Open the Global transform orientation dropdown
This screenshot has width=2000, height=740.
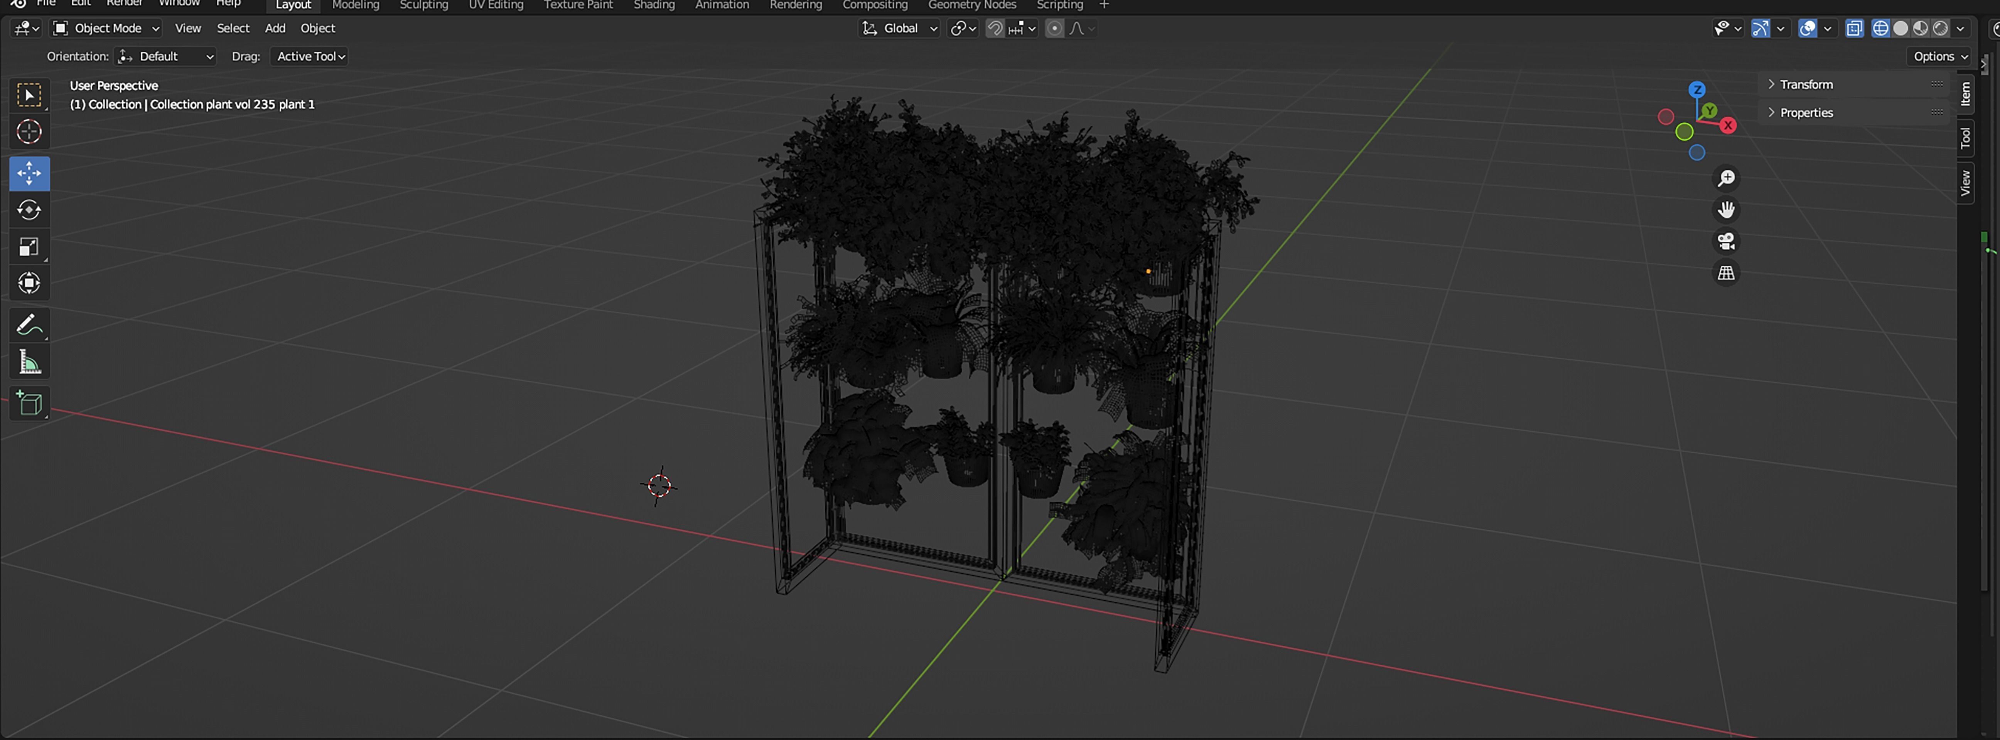point(900,29)
